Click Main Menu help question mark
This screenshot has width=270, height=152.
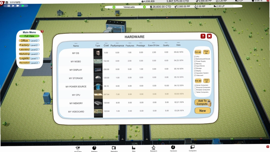pyautogui.click(x=42, y=31)
